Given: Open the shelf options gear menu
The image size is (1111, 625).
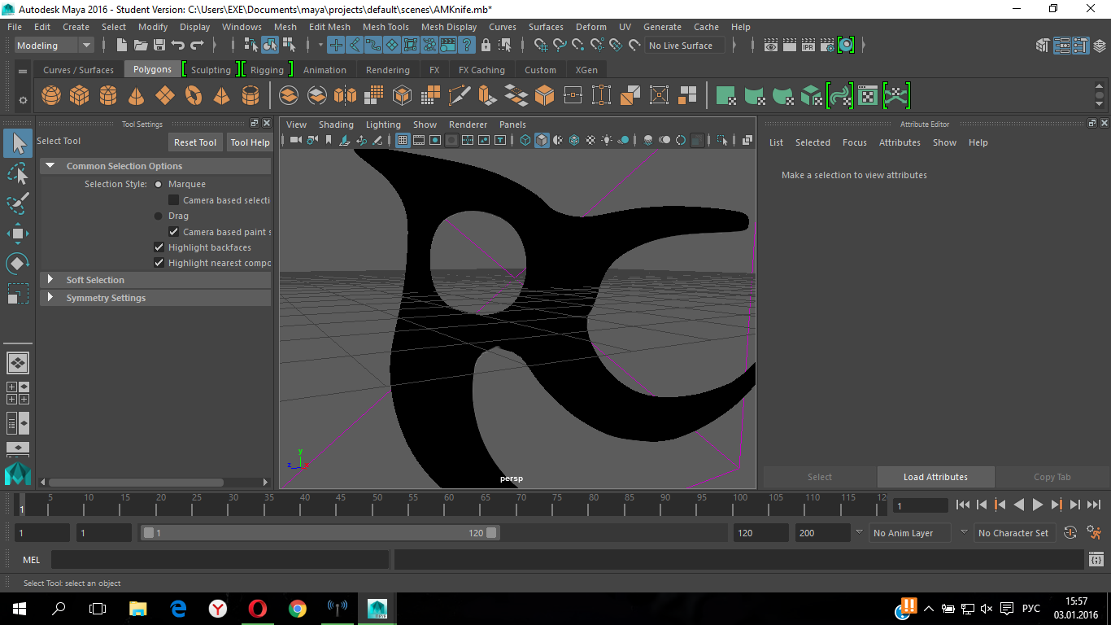Looking at the screenshot, I should coord(23,100).
